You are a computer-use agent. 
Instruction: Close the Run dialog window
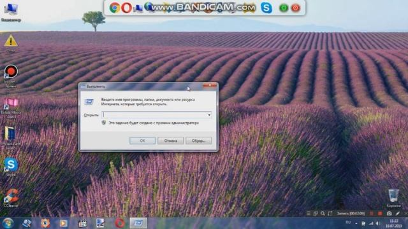(210, 85)
